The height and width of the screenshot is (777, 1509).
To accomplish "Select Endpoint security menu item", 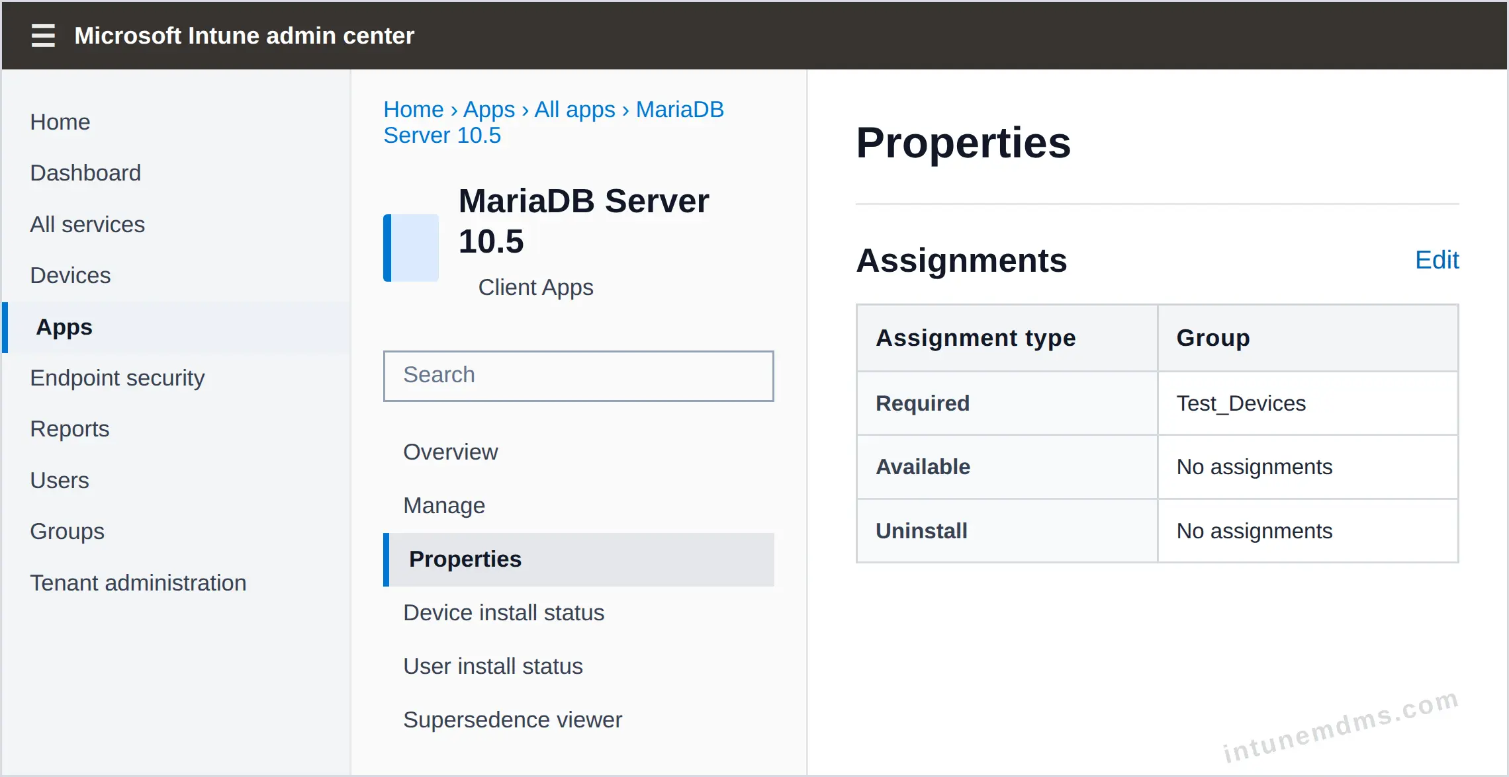I will click(117, 378).
